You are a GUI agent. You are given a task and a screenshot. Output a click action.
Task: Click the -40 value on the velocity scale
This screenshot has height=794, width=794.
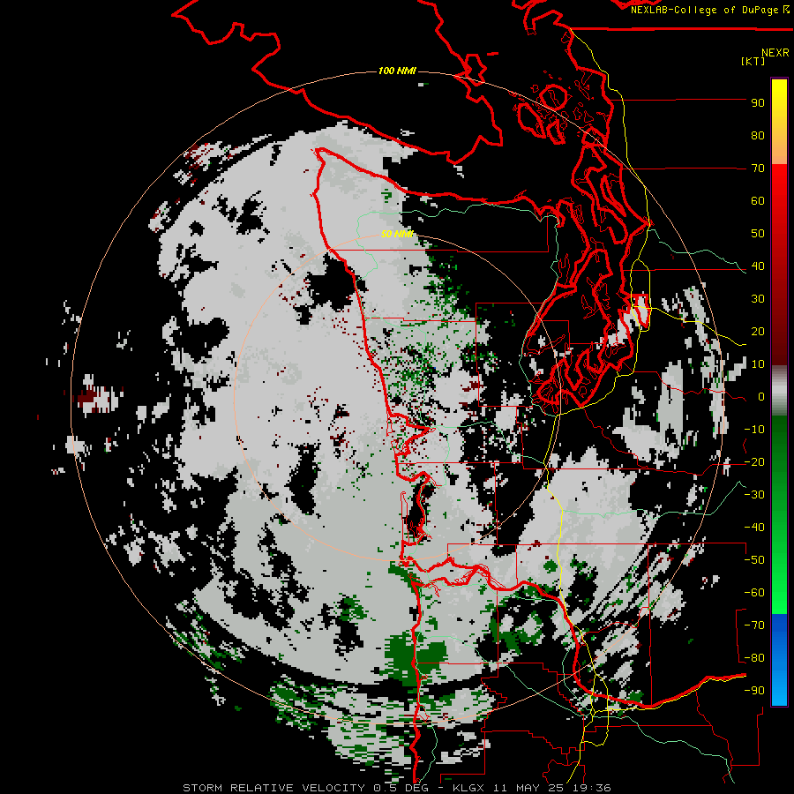(754, 528)
